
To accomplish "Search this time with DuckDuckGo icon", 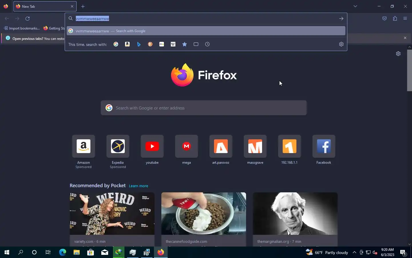I will 150,44.
